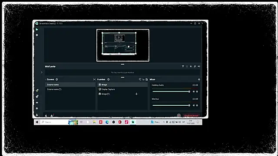Image resolution: width=278 pixels, height=156 pixels.
Task: Select the Escena nueva scene
Action: tap(70, 85)
